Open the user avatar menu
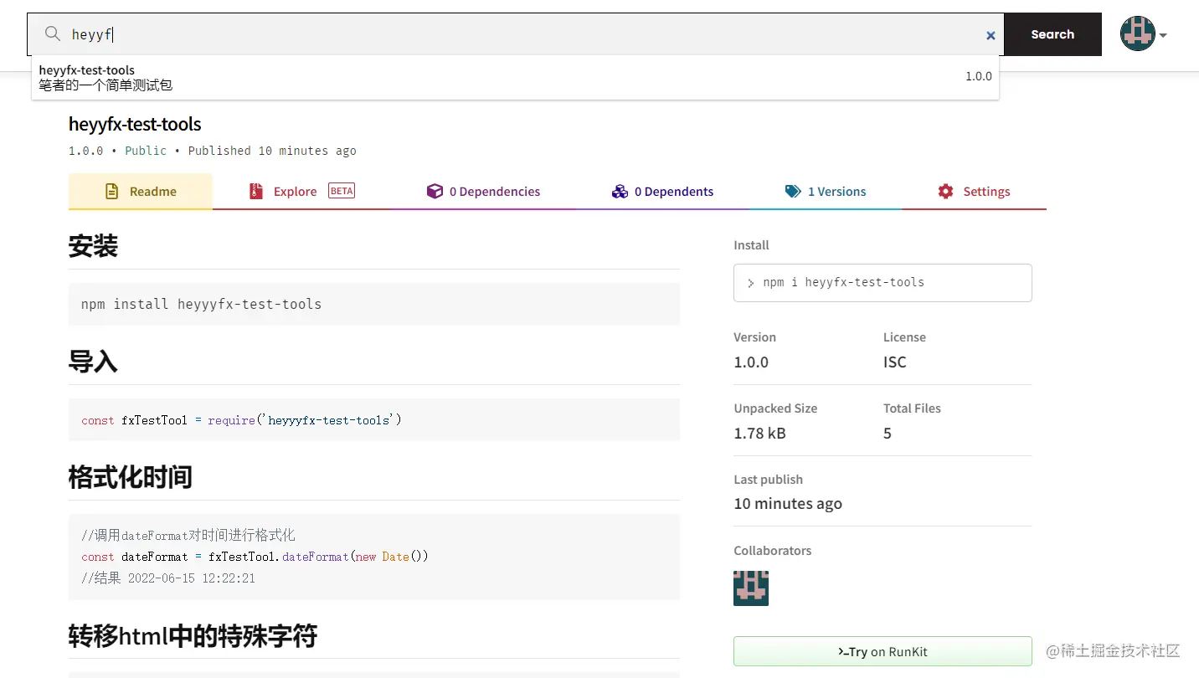Image resolution: width=1199 pixels, height=678 pixels. pos(1138,34)
